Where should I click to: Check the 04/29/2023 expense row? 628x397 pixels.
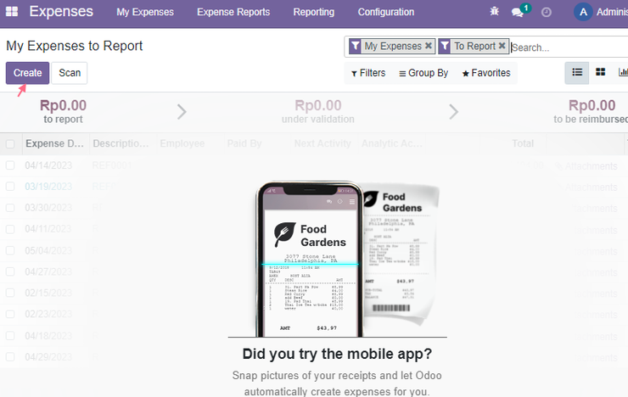[x=10, y=357]
